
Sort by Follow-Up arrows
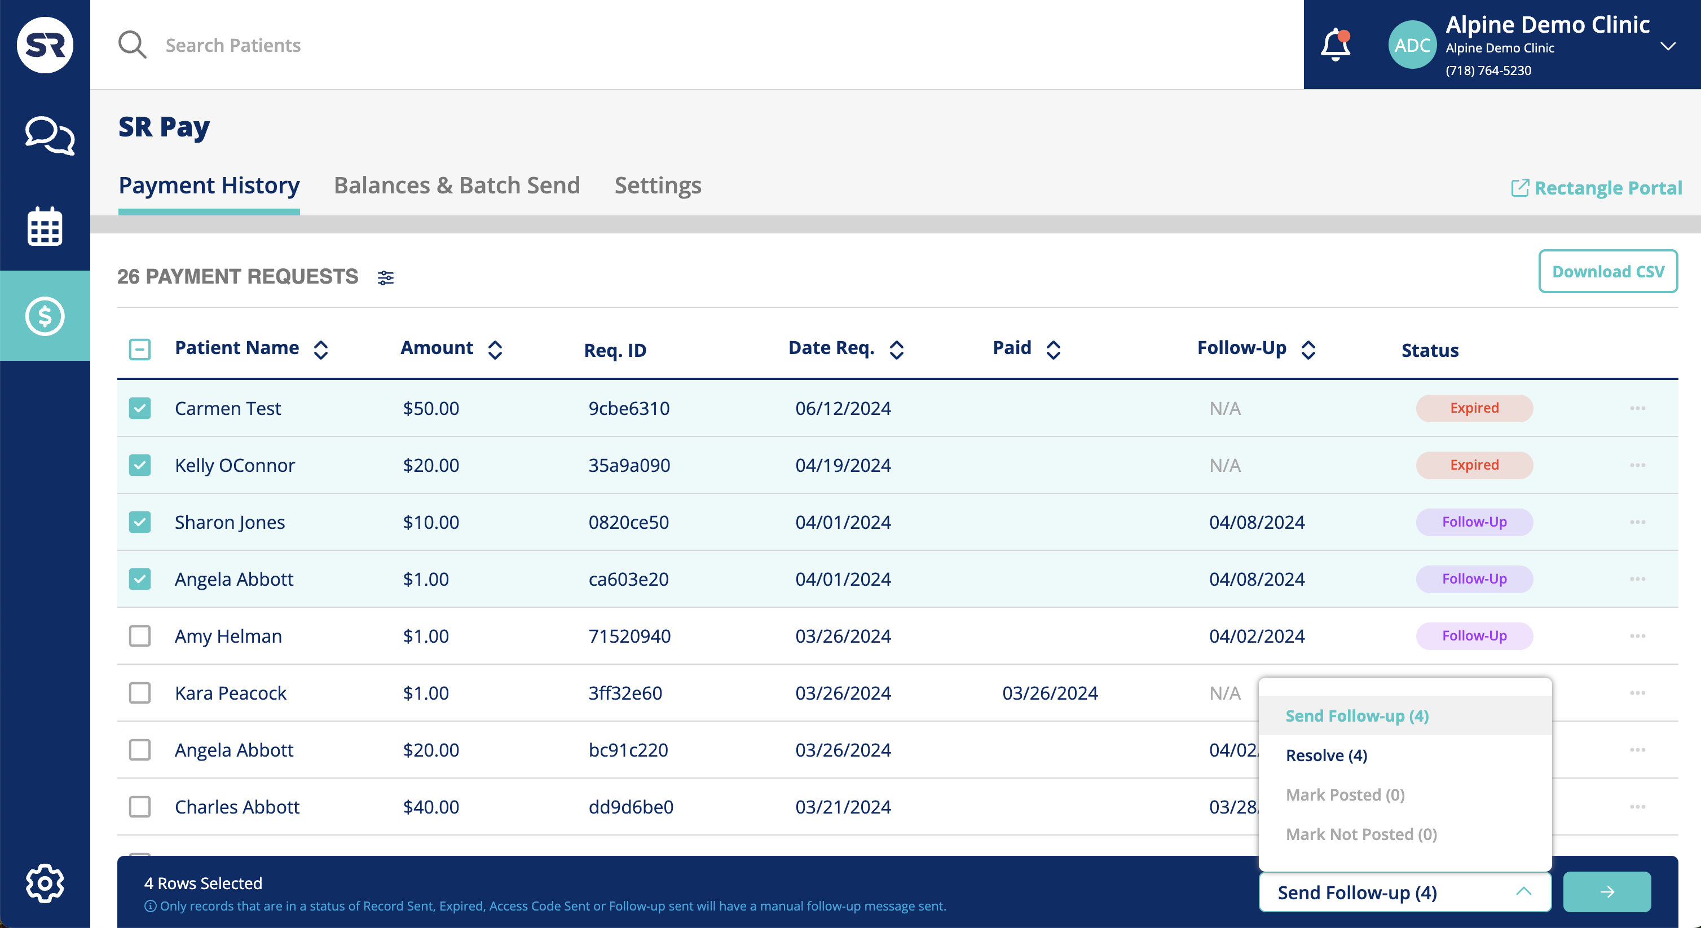click(x=1309, y=350)
